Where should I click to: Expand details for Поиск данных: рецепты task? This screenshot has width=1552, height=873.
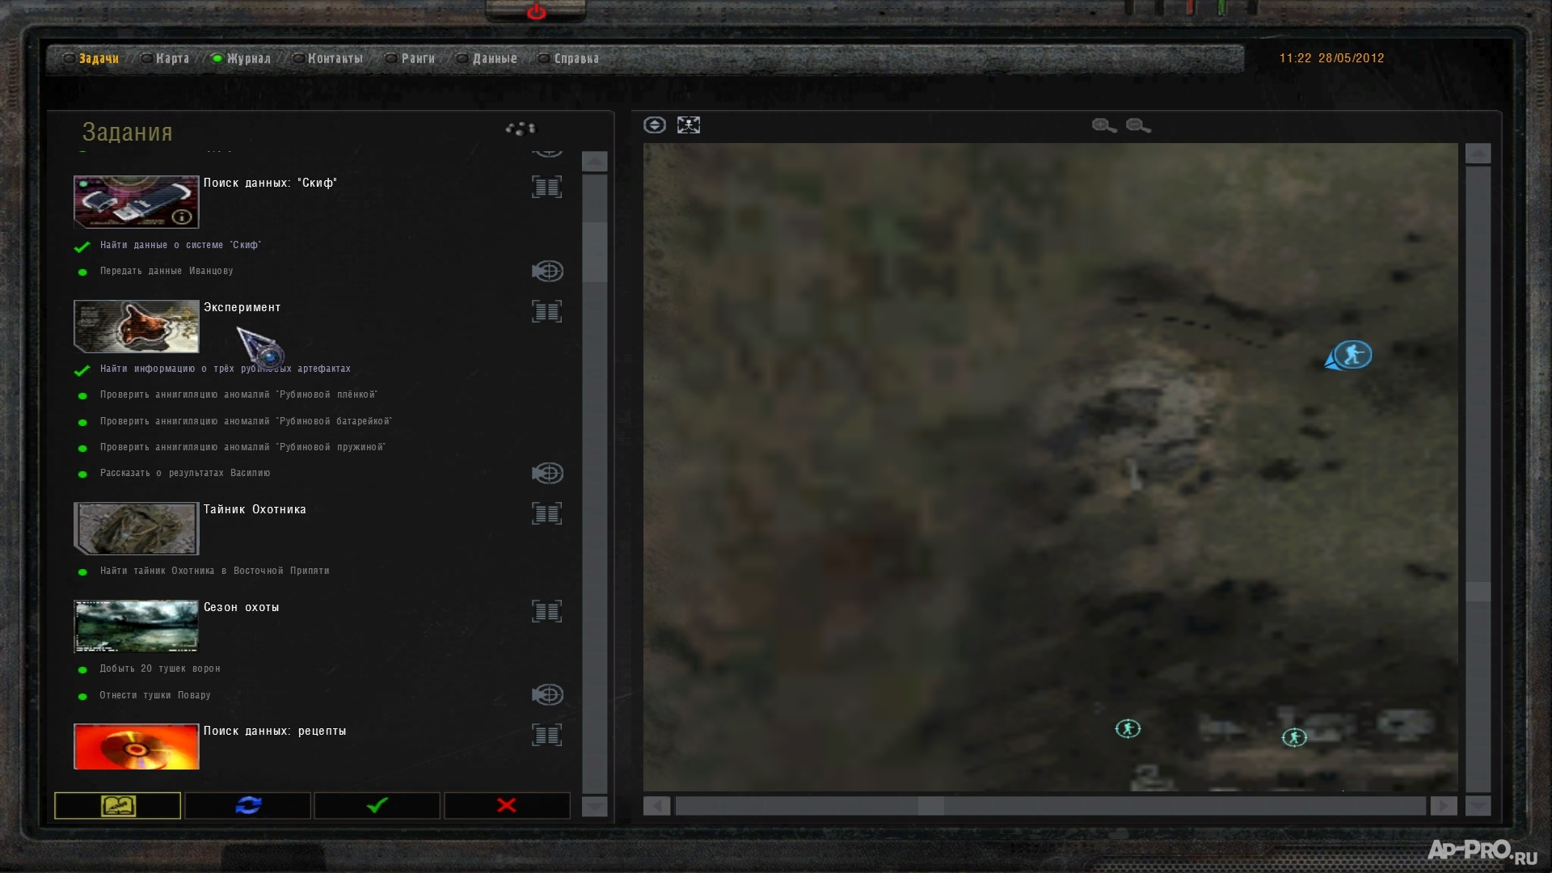546,735
